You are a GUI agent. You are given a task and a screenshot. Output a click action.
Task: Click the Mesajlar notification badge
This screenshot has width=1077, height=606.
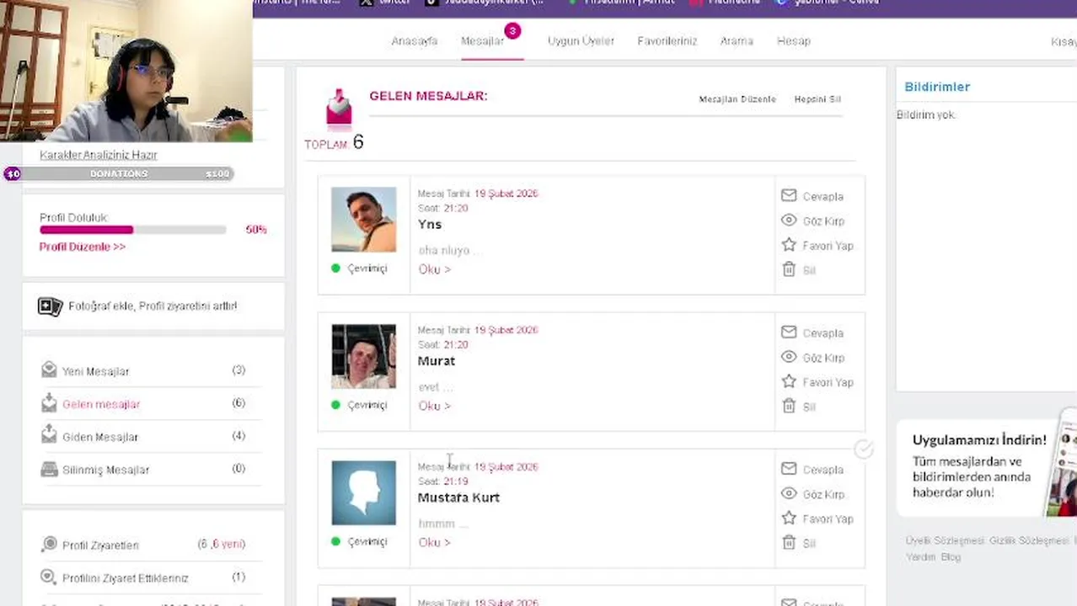(x=512, y=31)
